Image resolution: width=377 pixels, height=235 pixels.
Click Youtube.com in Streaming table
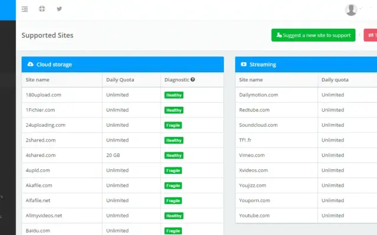254,216
